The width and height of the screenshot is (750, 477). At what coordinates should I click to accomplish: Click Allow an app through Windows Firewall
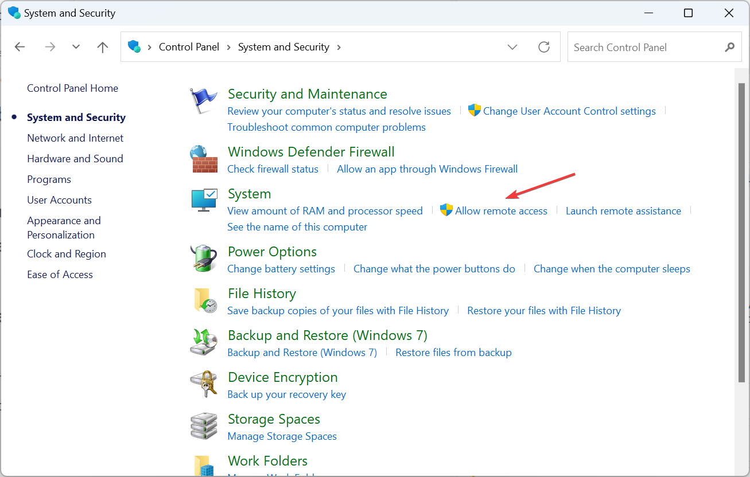pyautogui.click(x=427, y=169)
